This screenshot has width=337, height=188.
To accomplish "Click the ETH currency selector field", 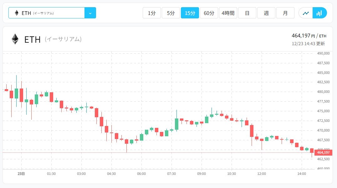I will tap(47, 13).
